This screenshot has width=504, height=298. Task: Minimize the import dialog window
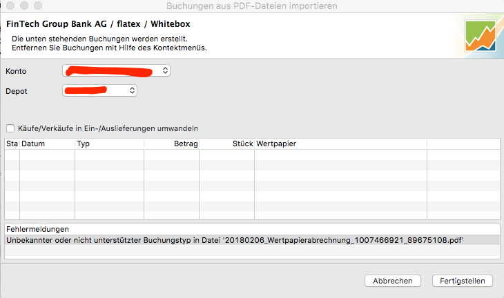click(x=24, y=6)
